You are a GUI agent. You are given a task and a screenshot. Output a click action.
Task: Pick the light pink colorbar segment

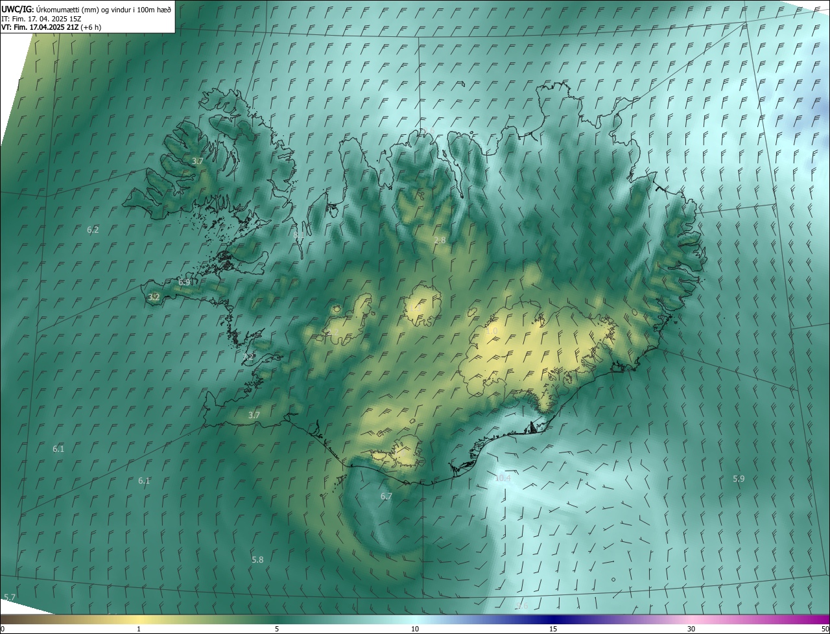tap(691, 619)
